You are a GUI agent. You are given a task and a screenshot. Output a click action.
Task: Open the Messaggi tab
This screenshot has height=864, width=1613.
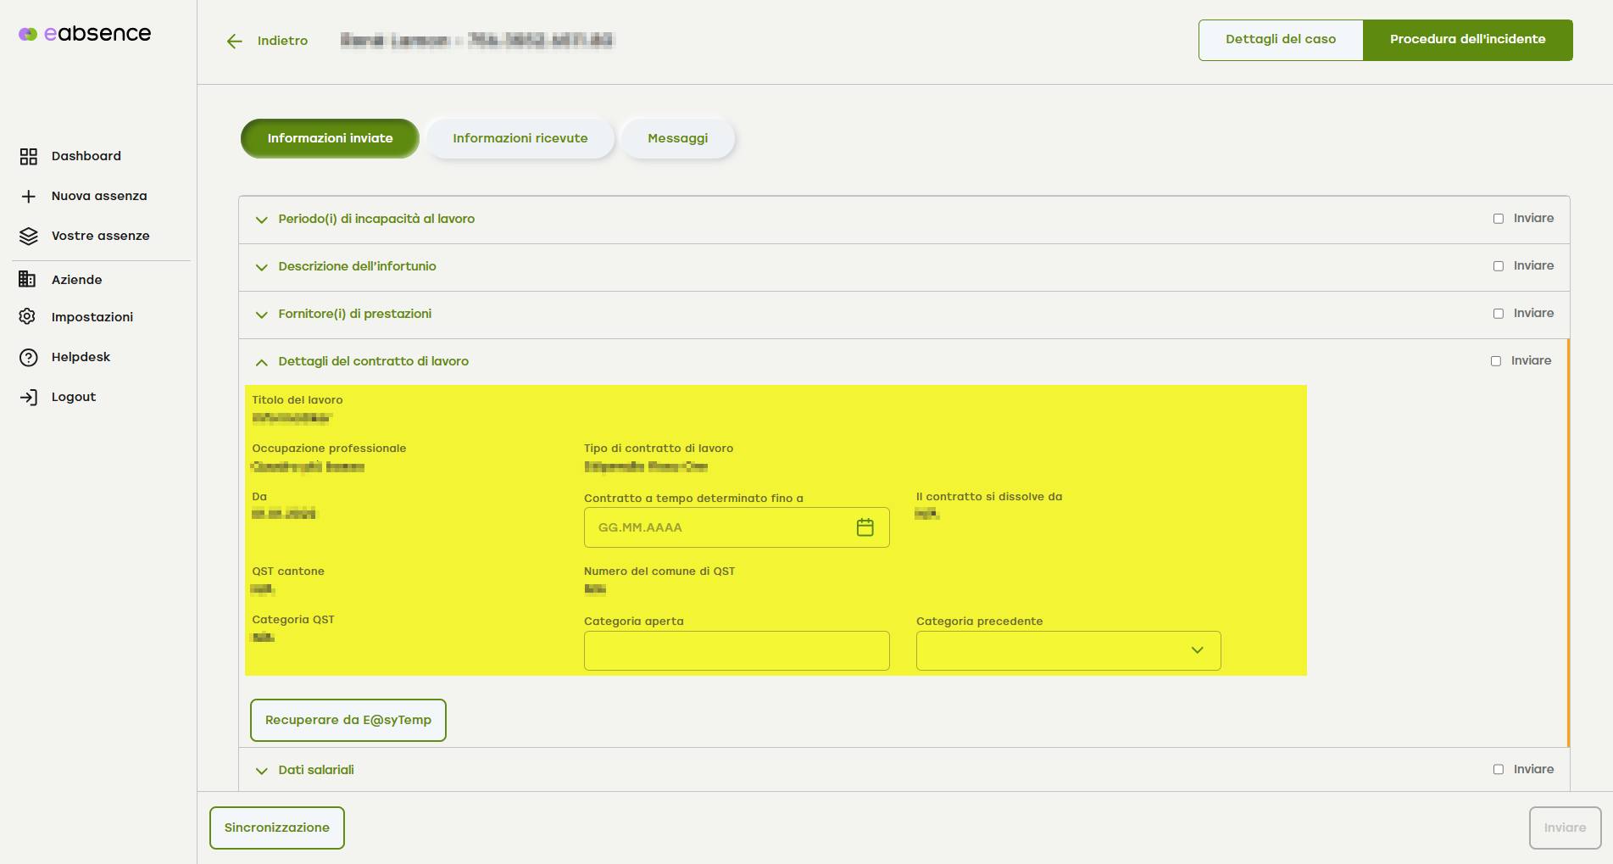tap(677, 138)
